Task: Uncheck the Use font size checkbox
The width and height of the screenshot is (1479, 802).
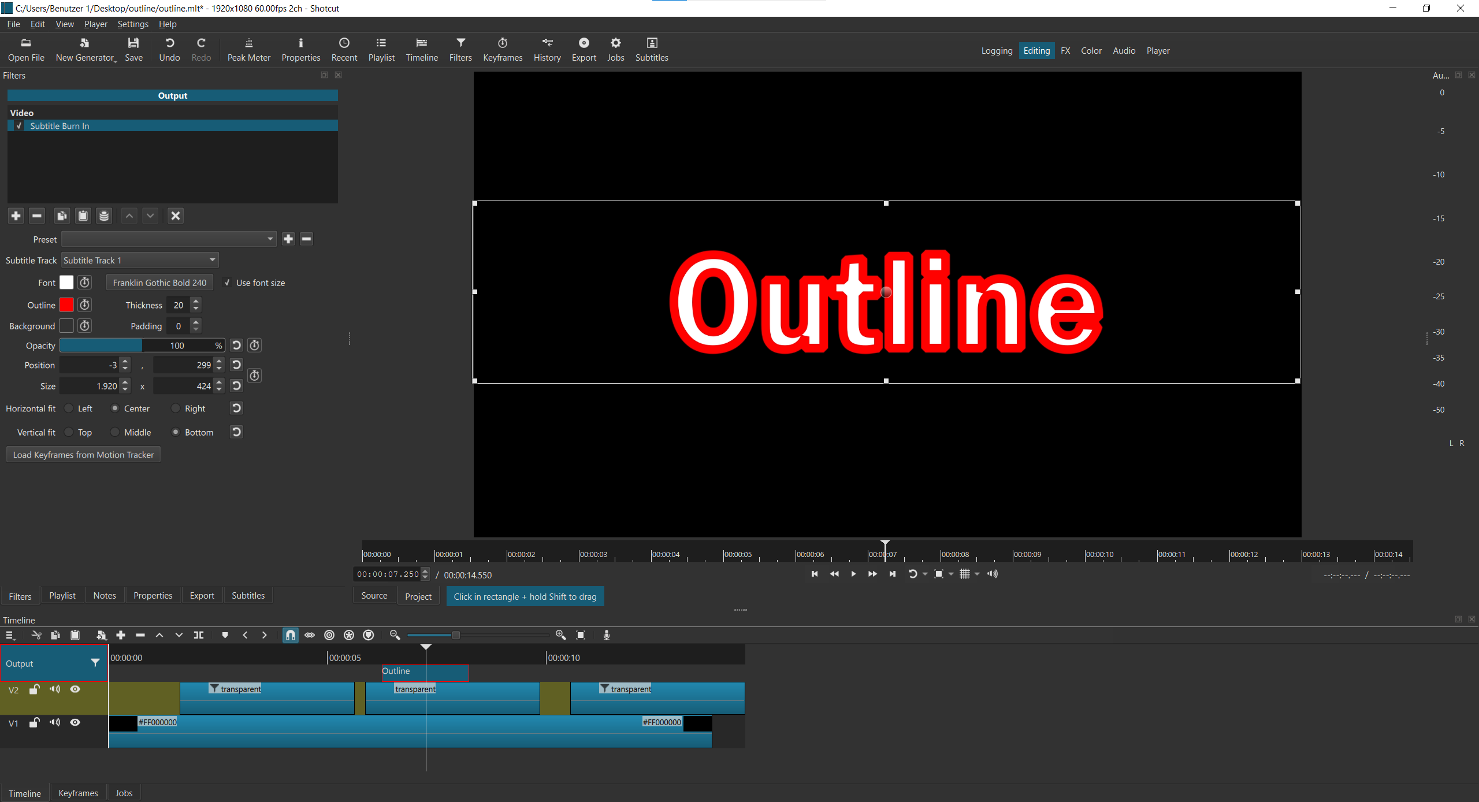Action: 228,283
